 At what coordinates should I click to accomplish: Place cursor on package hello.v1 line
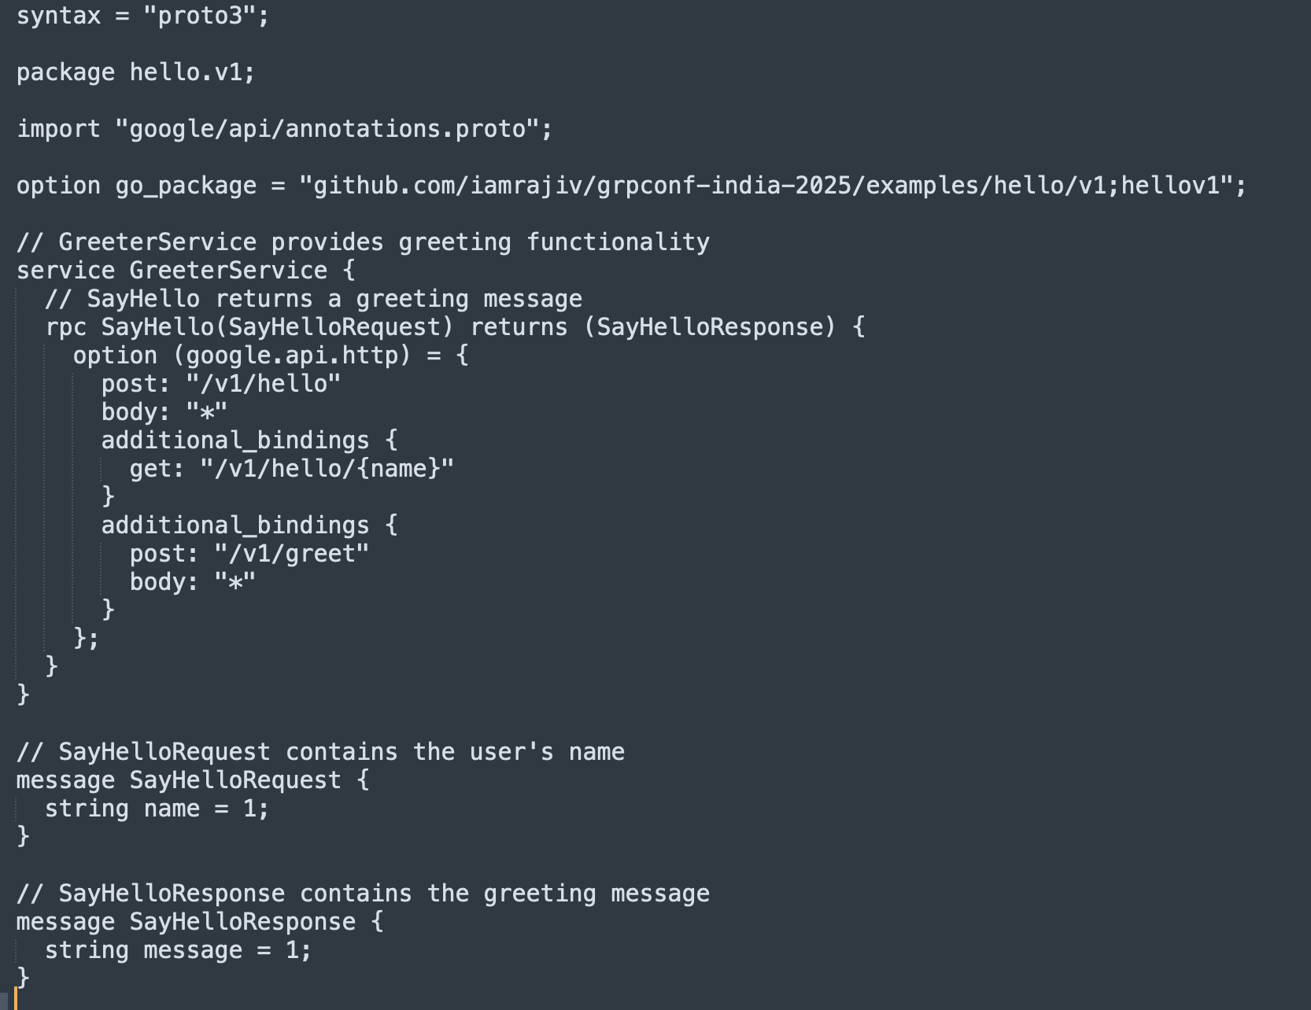(135, 72)
